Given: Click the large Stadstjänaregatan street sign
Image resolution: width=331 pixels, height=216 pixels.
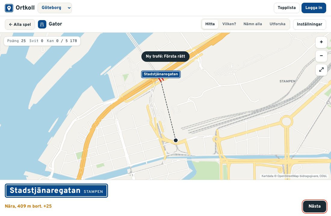Looking at the screenshot, I should [56, 191].
